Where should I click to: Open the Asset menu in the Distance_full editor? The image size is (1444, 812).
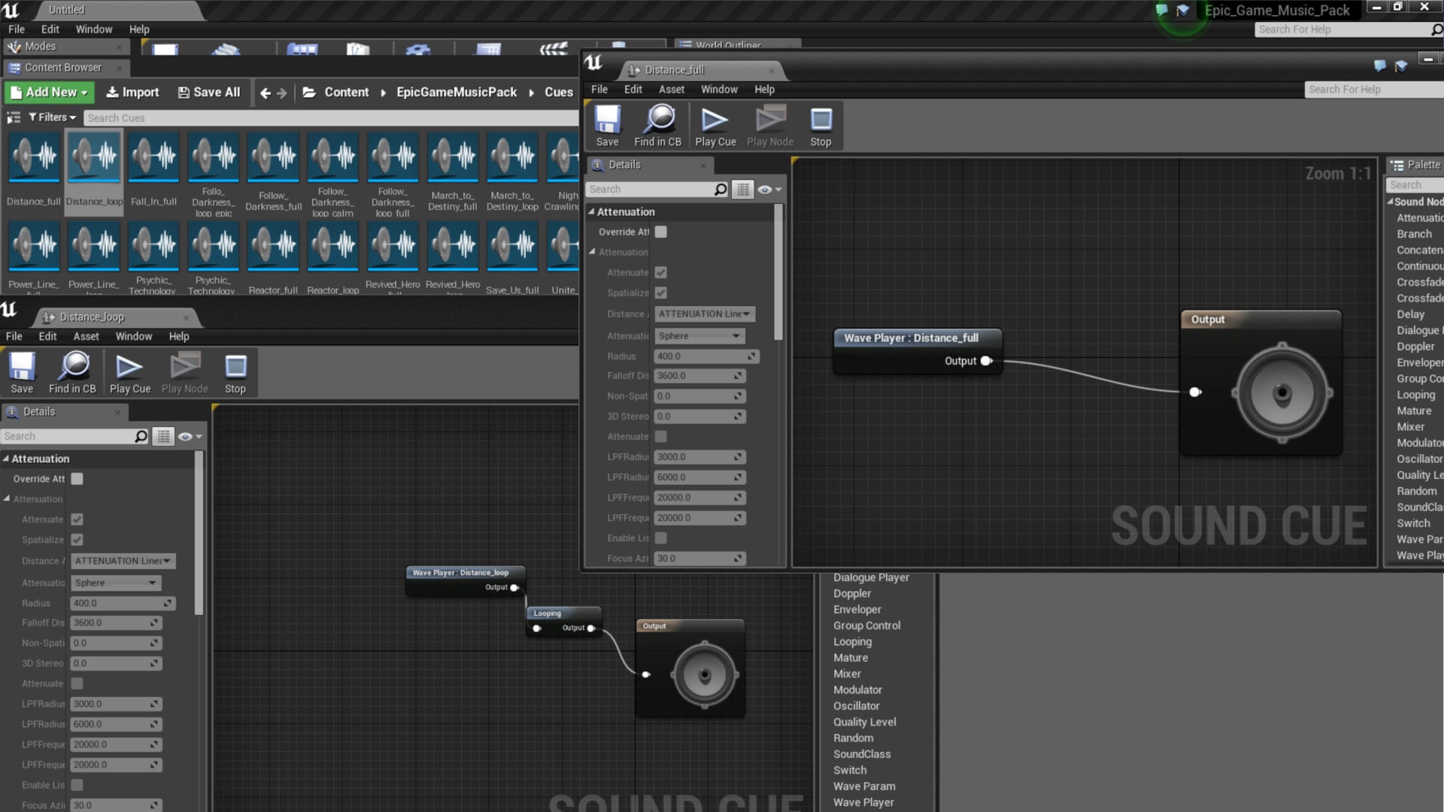click(672, 89)
